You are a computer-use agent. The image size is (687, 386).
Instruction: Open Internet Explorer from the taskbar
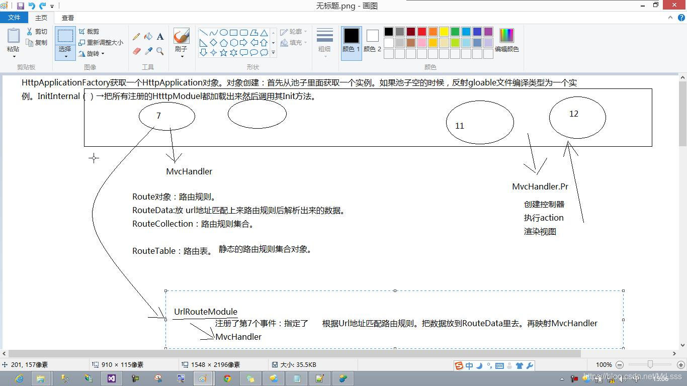(19, 378)
